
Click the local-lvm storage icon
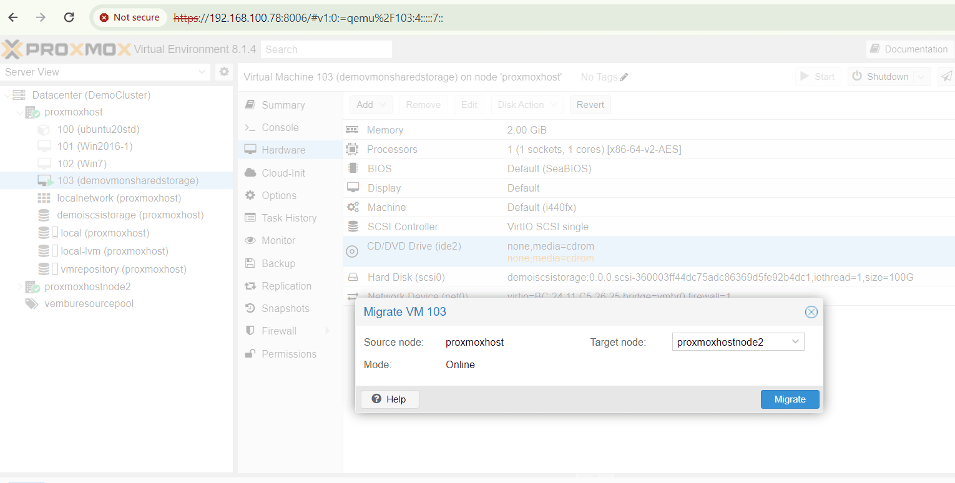pyautogui.click(x=48, y=251)
